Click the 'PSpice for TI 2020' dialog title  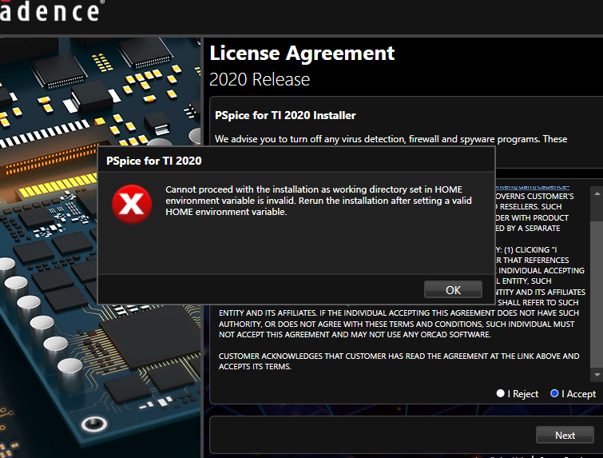(154, 161)
